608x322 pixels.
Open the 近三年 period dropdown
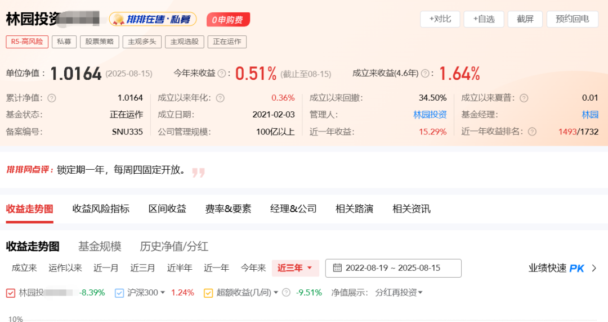coord(296,268)
